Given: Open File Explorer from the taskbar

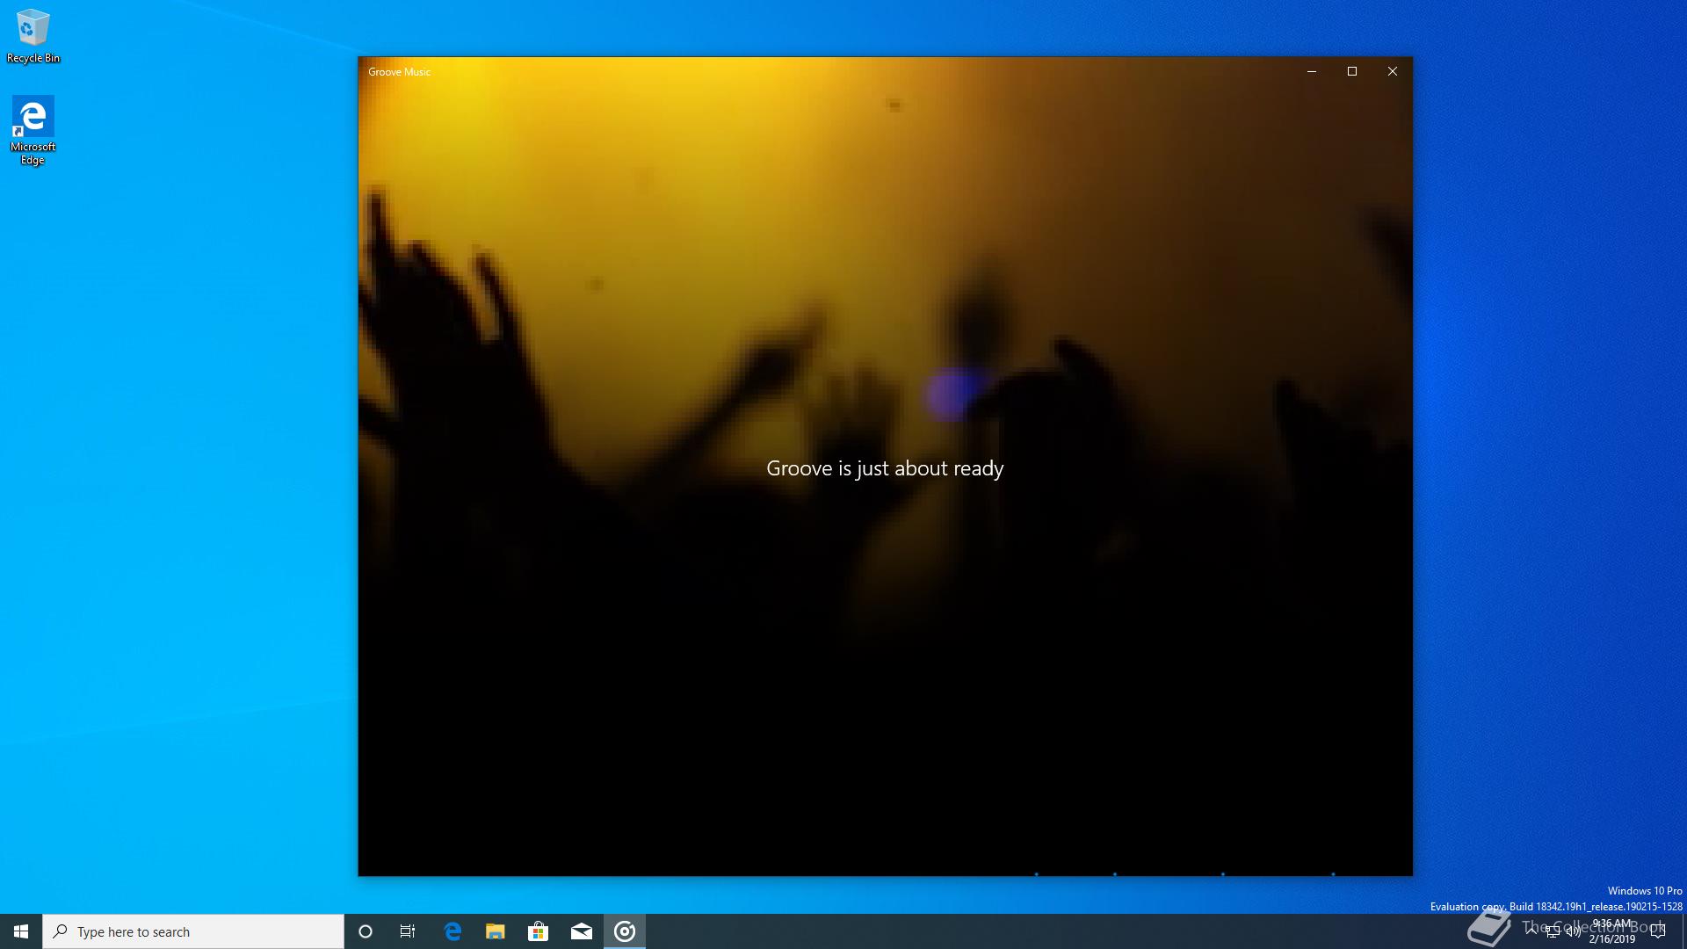Looking at the screenshot, I should click(x=496, y=931).
